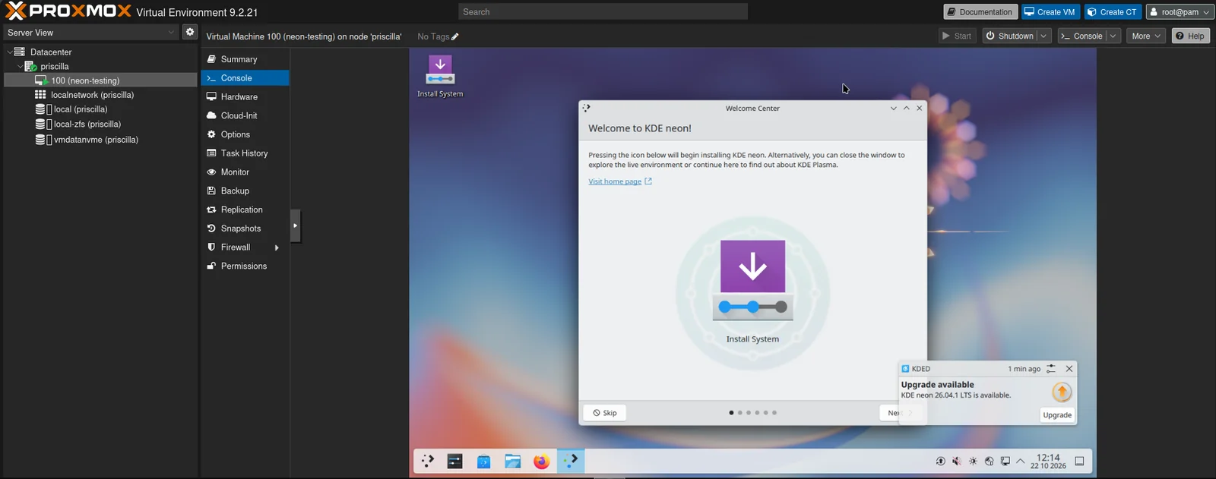The image size is (1216, 479).
Task: Open the Console type dropdown arrow
Action: tap(1113, 36)
